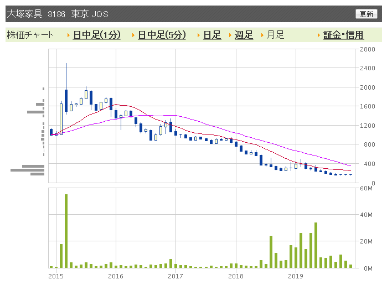The width and height of the screenshot is (387, 290).
Task: Click the tallest 2019 volume bar
Action: click(316, 245)
